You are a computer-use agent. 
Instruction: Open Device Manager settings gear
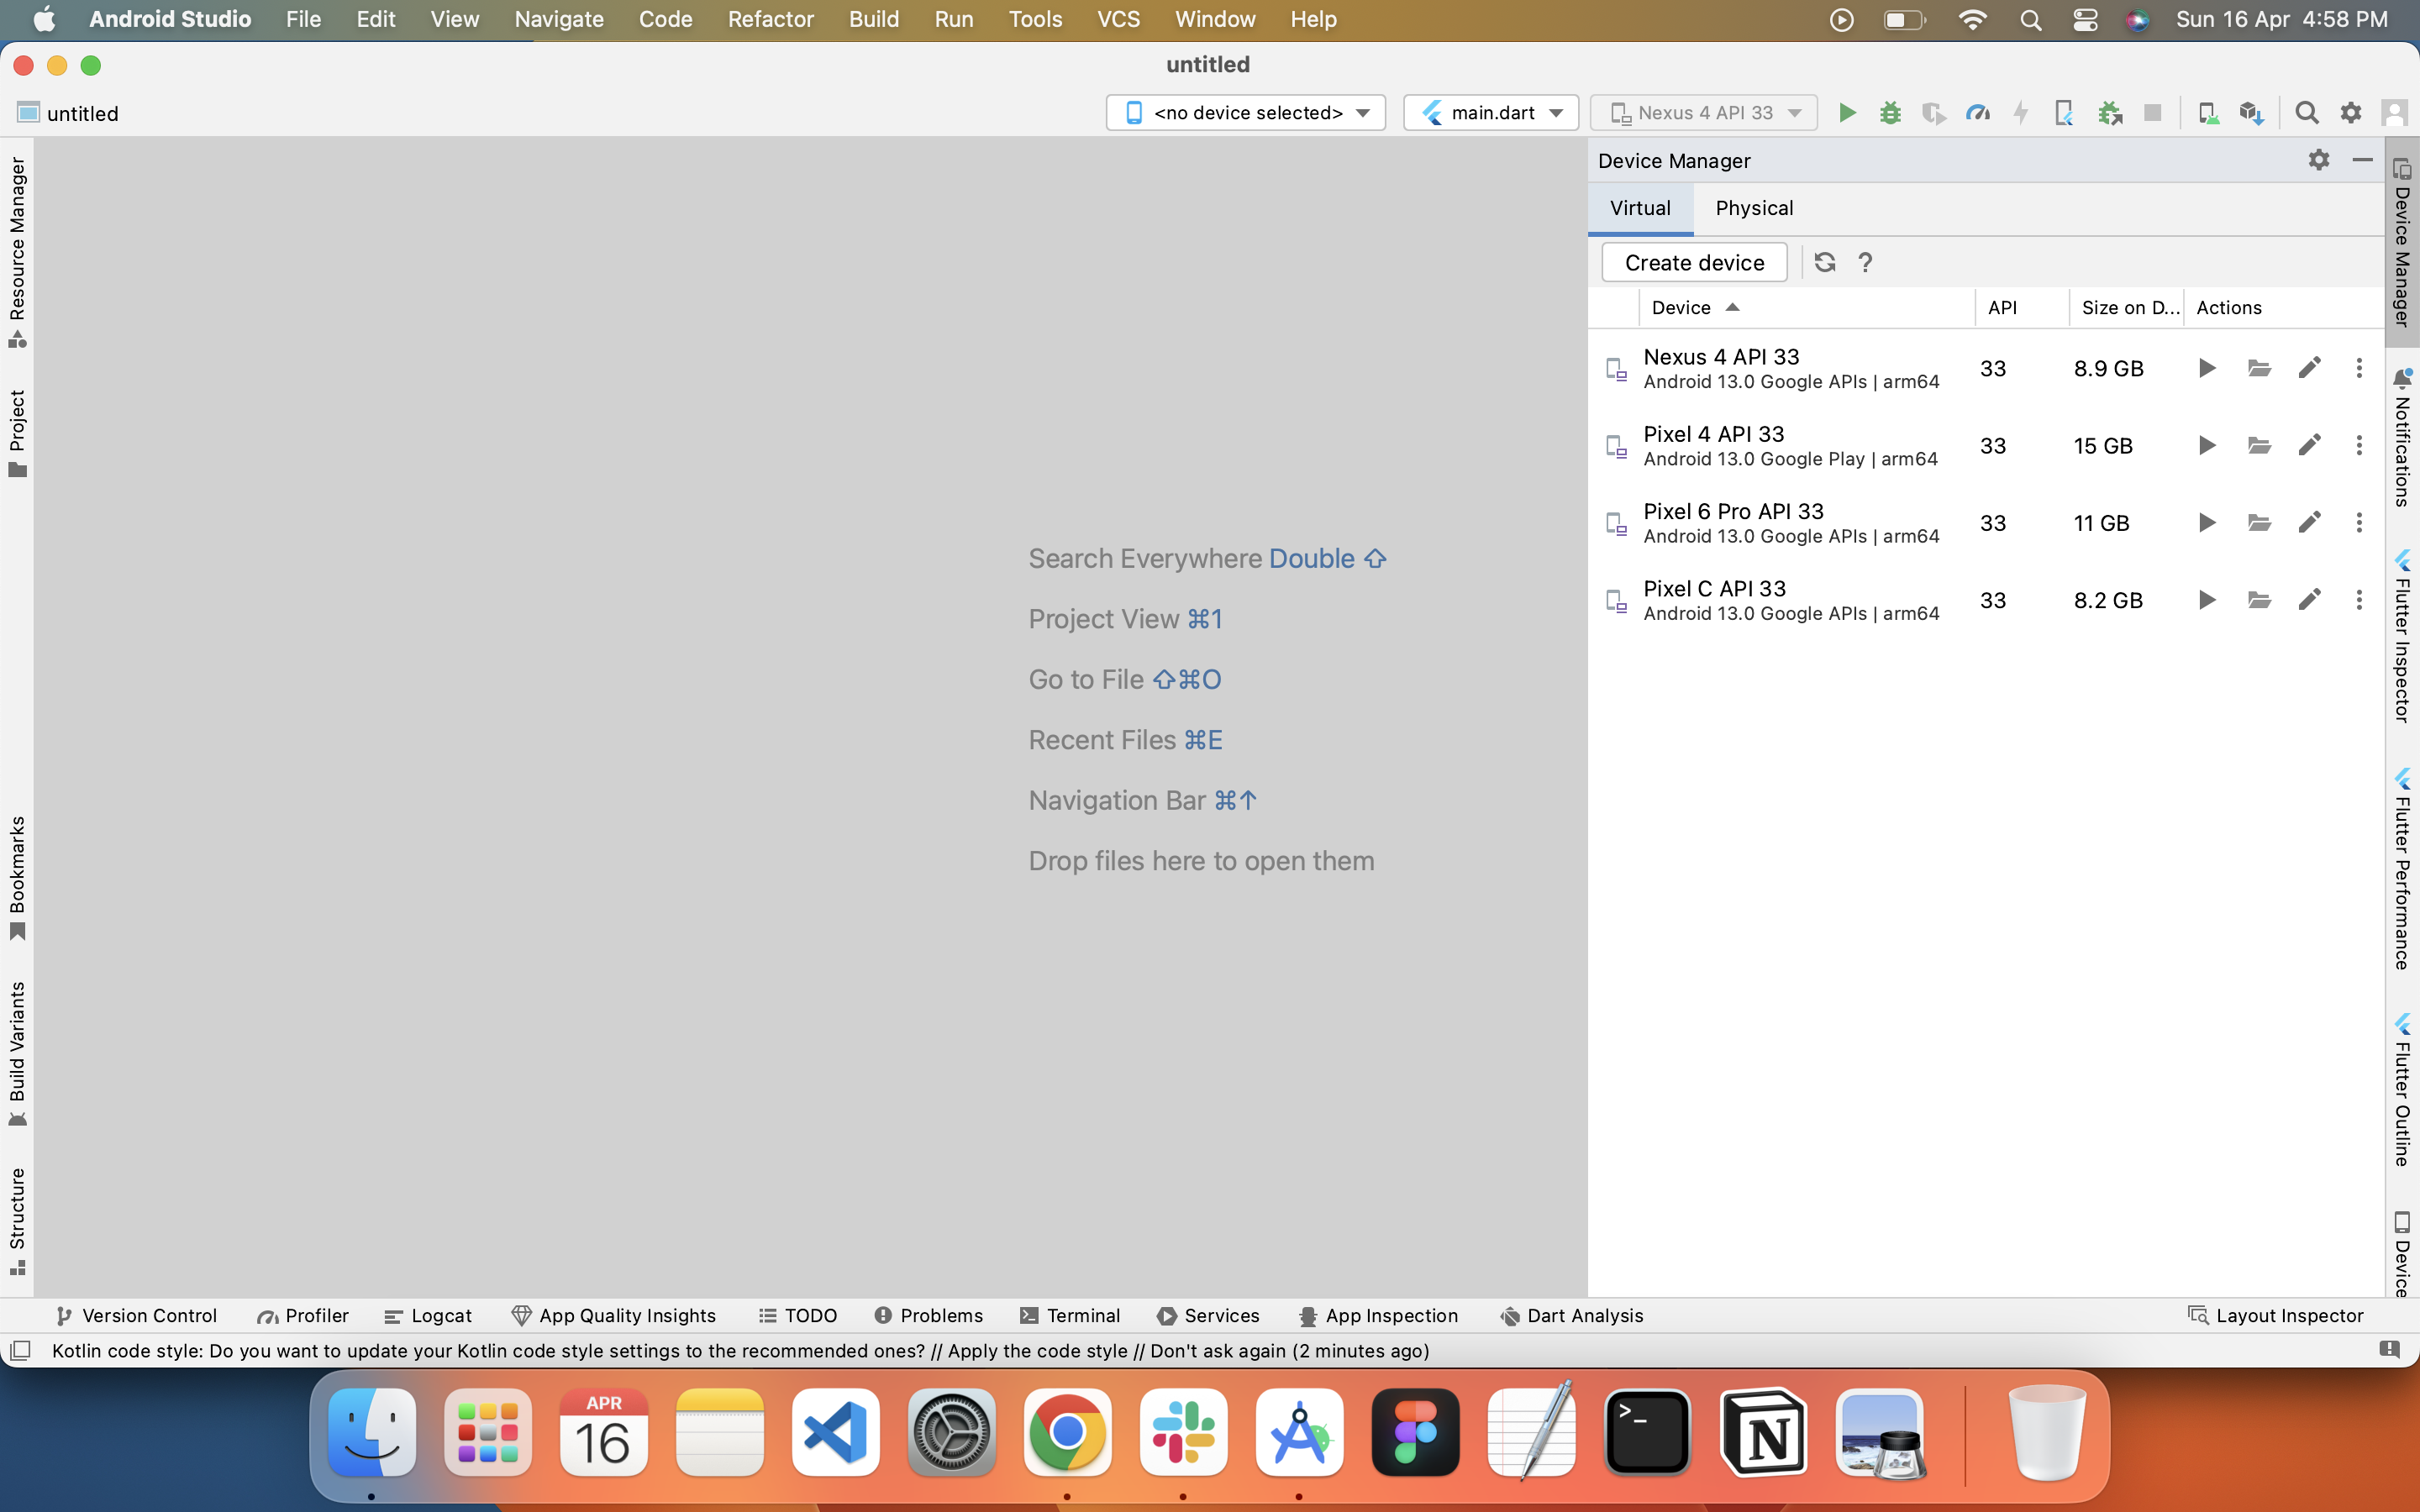coord(2318,160)
